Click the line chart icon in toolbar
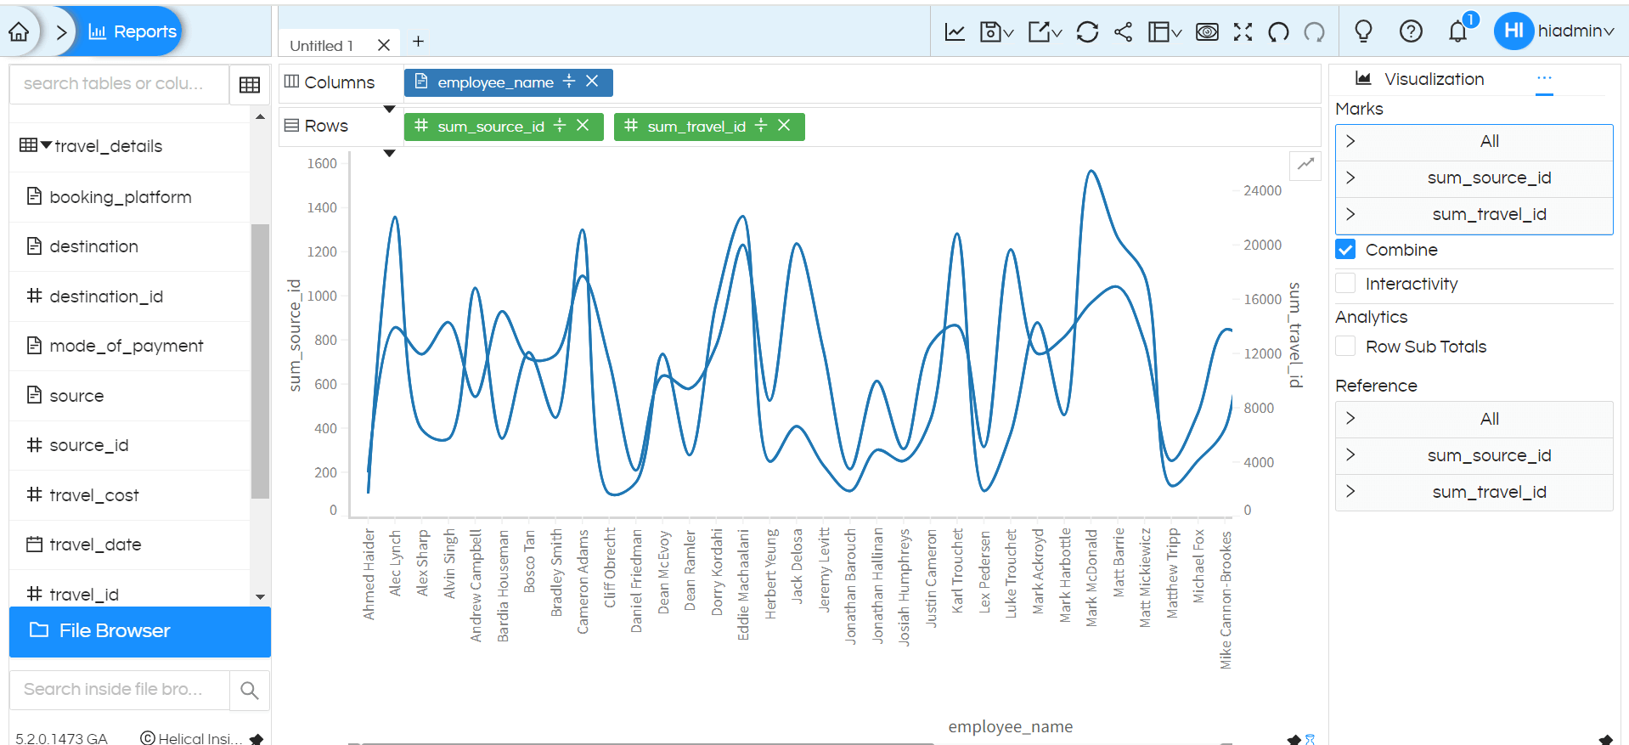Viewport: 1629px width, 745px height. click(x=955, y=32)
